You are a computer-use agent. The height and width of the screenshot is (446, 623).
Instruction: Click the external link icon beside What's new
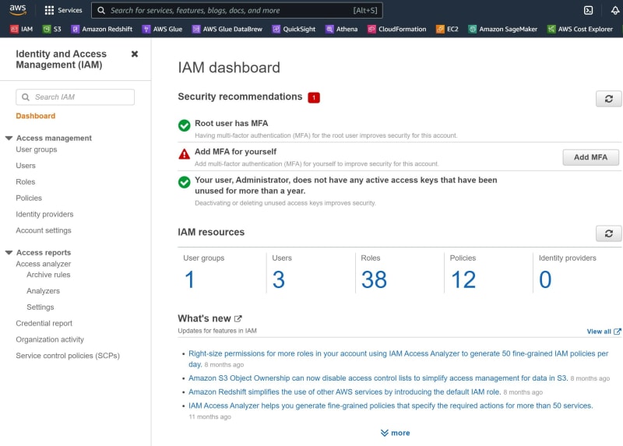(238, 318)
